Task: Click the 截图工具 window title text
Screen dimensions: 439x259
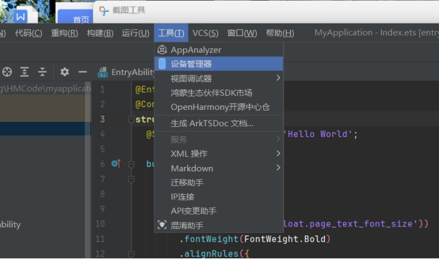Action: [x=129, y=10]
